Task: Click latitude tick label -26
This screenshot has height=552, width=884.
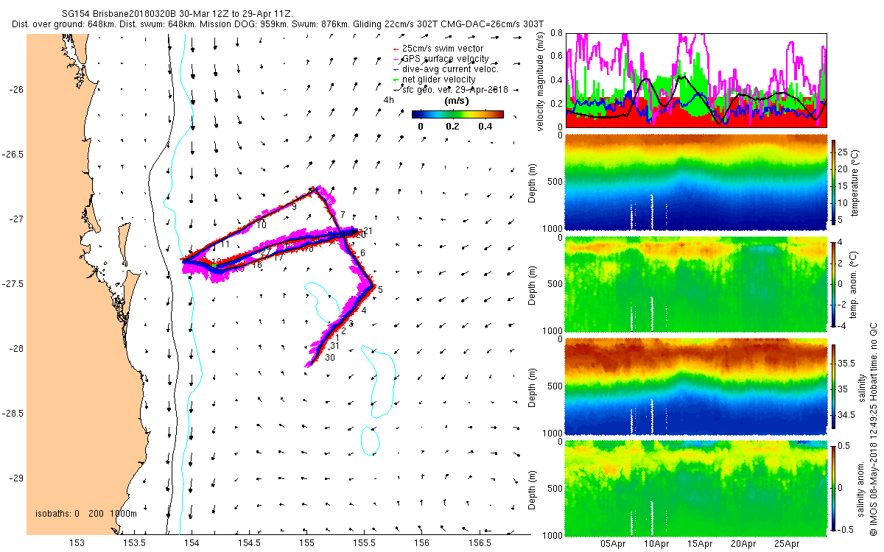Action: pos(17,90)
